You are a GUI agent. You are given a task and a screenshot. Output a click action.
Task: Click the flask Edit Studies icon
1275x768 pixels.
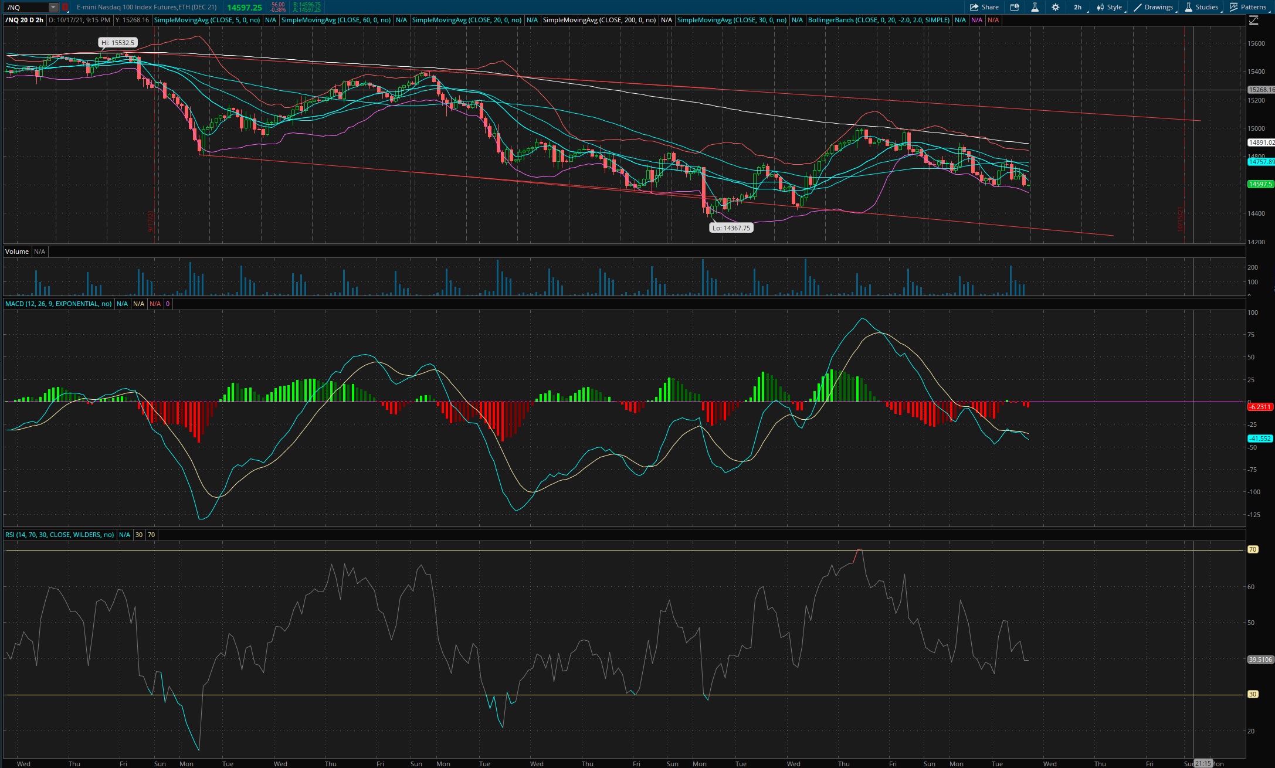point(1035,7)
